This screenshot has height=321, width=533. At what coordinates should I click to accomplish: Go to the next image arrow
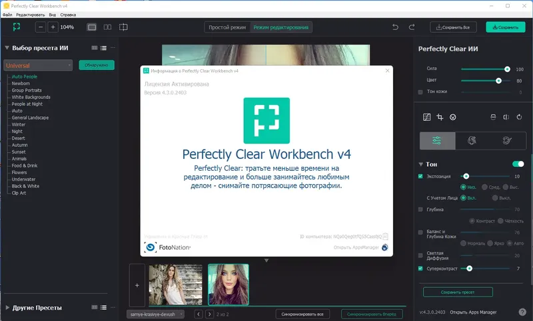[210, 314]
